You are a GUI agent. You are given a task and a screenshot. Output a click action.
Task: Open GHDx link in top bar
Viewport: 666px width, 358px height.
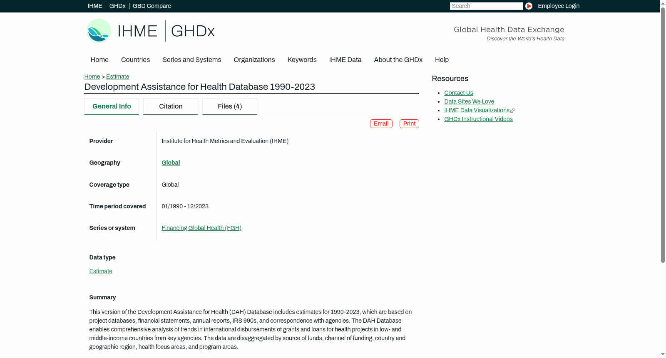point(117,6)
